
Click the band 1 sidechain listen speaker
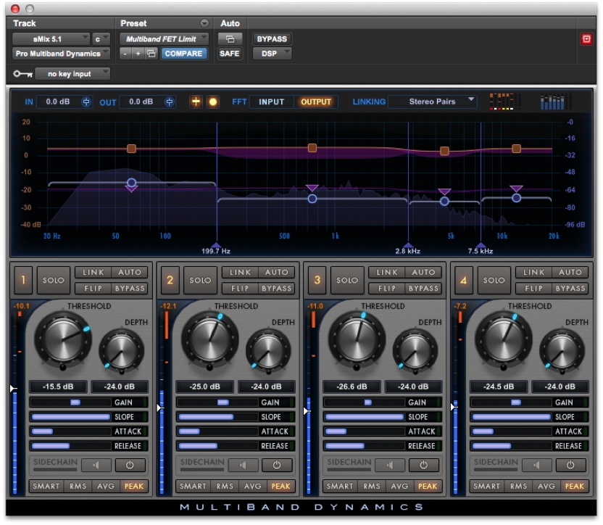coord(96,465)
